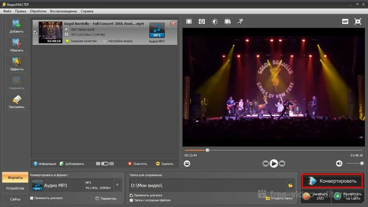
Task: Open Настройки видео in the file row
Action: click(118, 41)
